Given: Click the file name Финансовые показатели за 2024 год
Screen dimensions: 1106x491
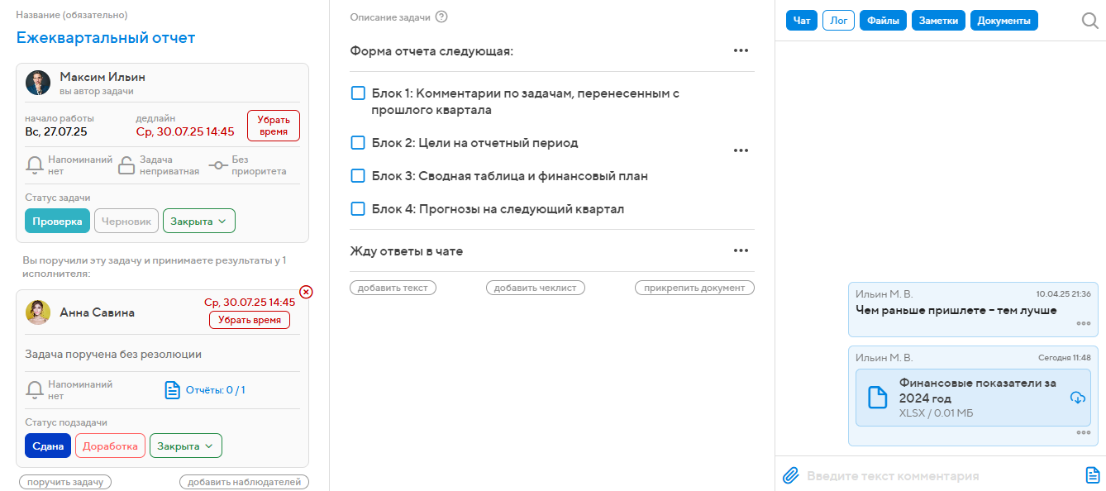Looking at the screenshot, I should click(978, 390).
